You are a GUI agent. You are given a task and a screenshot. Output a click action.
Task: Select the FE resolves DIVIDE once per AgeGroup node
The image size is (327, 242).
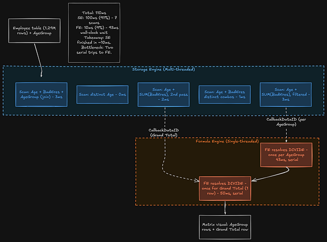pos(286,155)
